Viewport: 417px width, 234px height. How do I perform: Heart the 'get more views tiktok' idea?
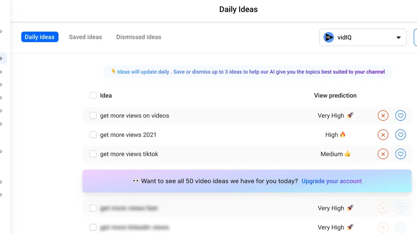(400, 154)
